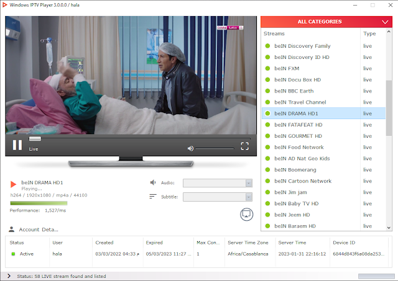Select beIN Discovery Family stream
The width and height of the screenshot is (398, 281).
click(x=323, y=46)
